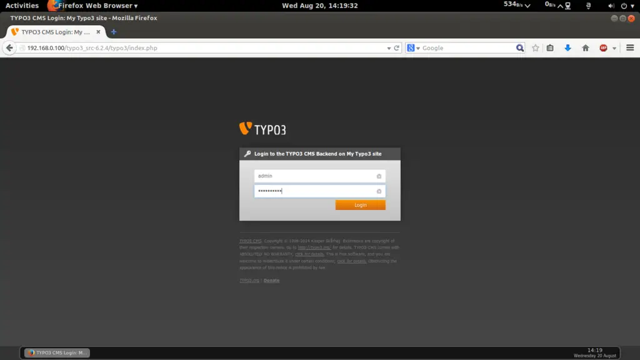Open a new tab with the plus icon
Image resolution: width=640 pixels, height=360 pixels.
(114, 32)
